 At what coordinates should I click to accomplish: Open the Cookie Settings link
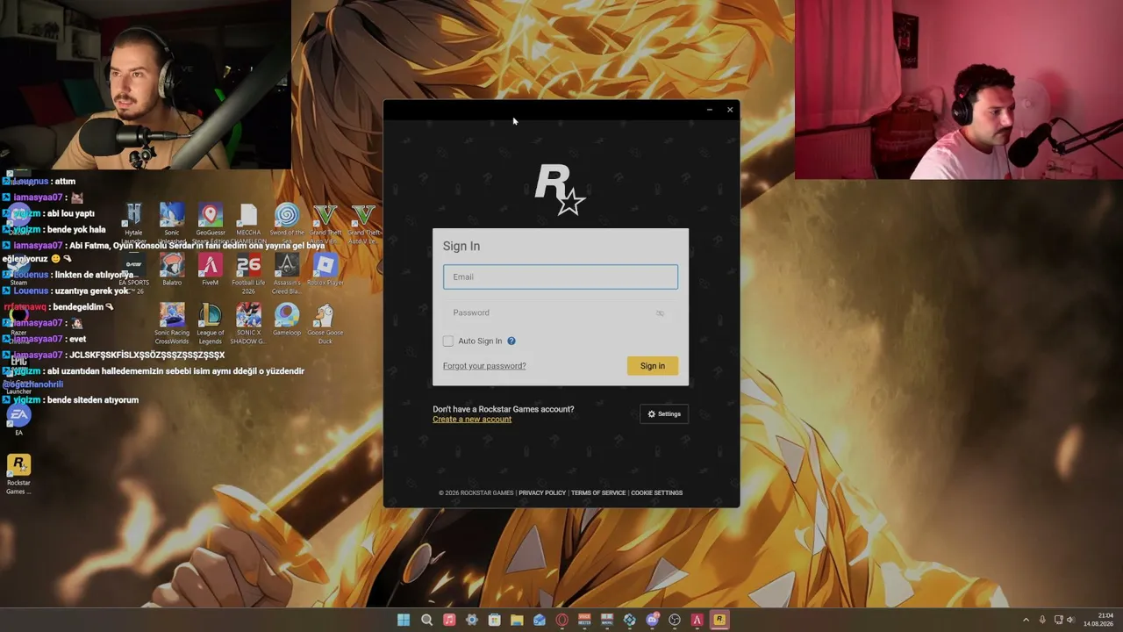tap(656, 493)
